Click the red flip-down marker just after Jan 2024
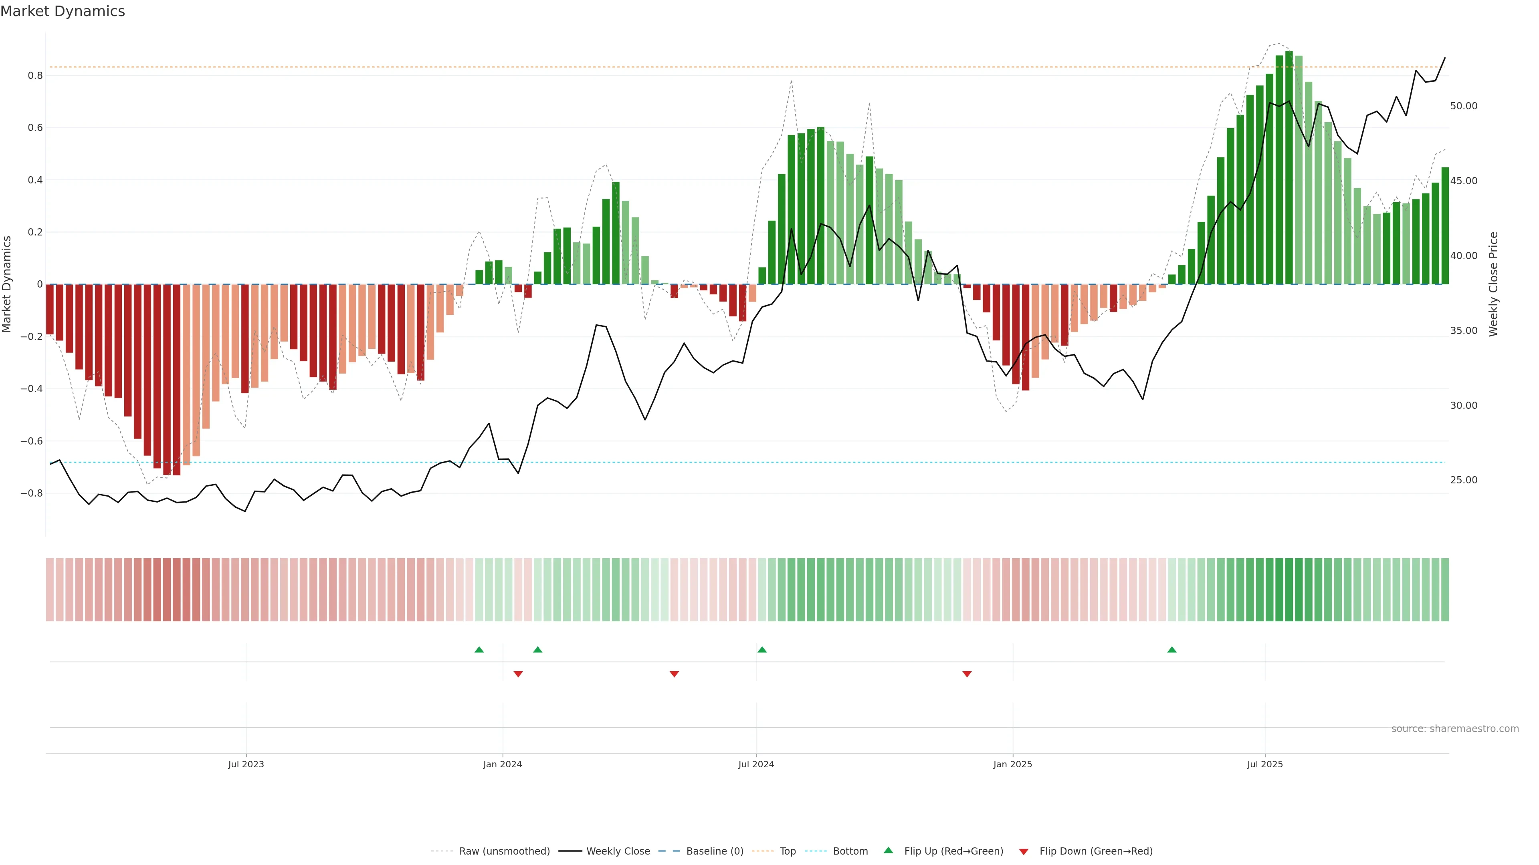 pyautogui.click(x=518, y=674)
